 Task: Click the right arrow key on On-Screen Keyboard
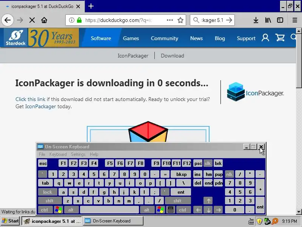[x=218, y=210]
